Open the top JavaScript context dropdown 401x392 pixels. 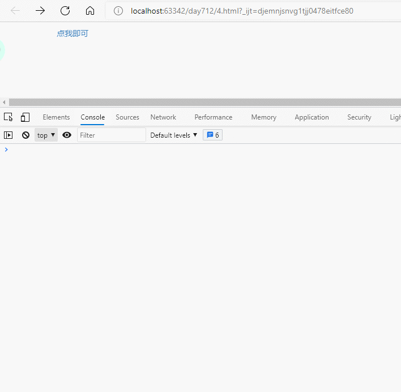point(46,135)
